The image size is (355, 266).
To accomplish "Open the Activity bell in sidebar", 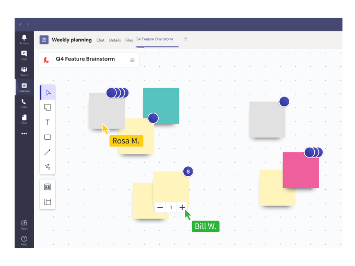I will 24,39.
